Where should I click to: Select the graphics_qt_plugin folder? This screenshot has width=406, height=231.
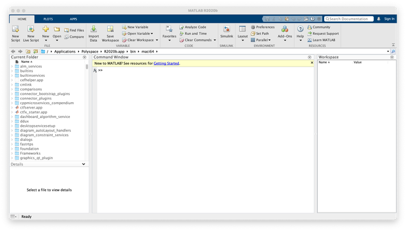(36, 158)
